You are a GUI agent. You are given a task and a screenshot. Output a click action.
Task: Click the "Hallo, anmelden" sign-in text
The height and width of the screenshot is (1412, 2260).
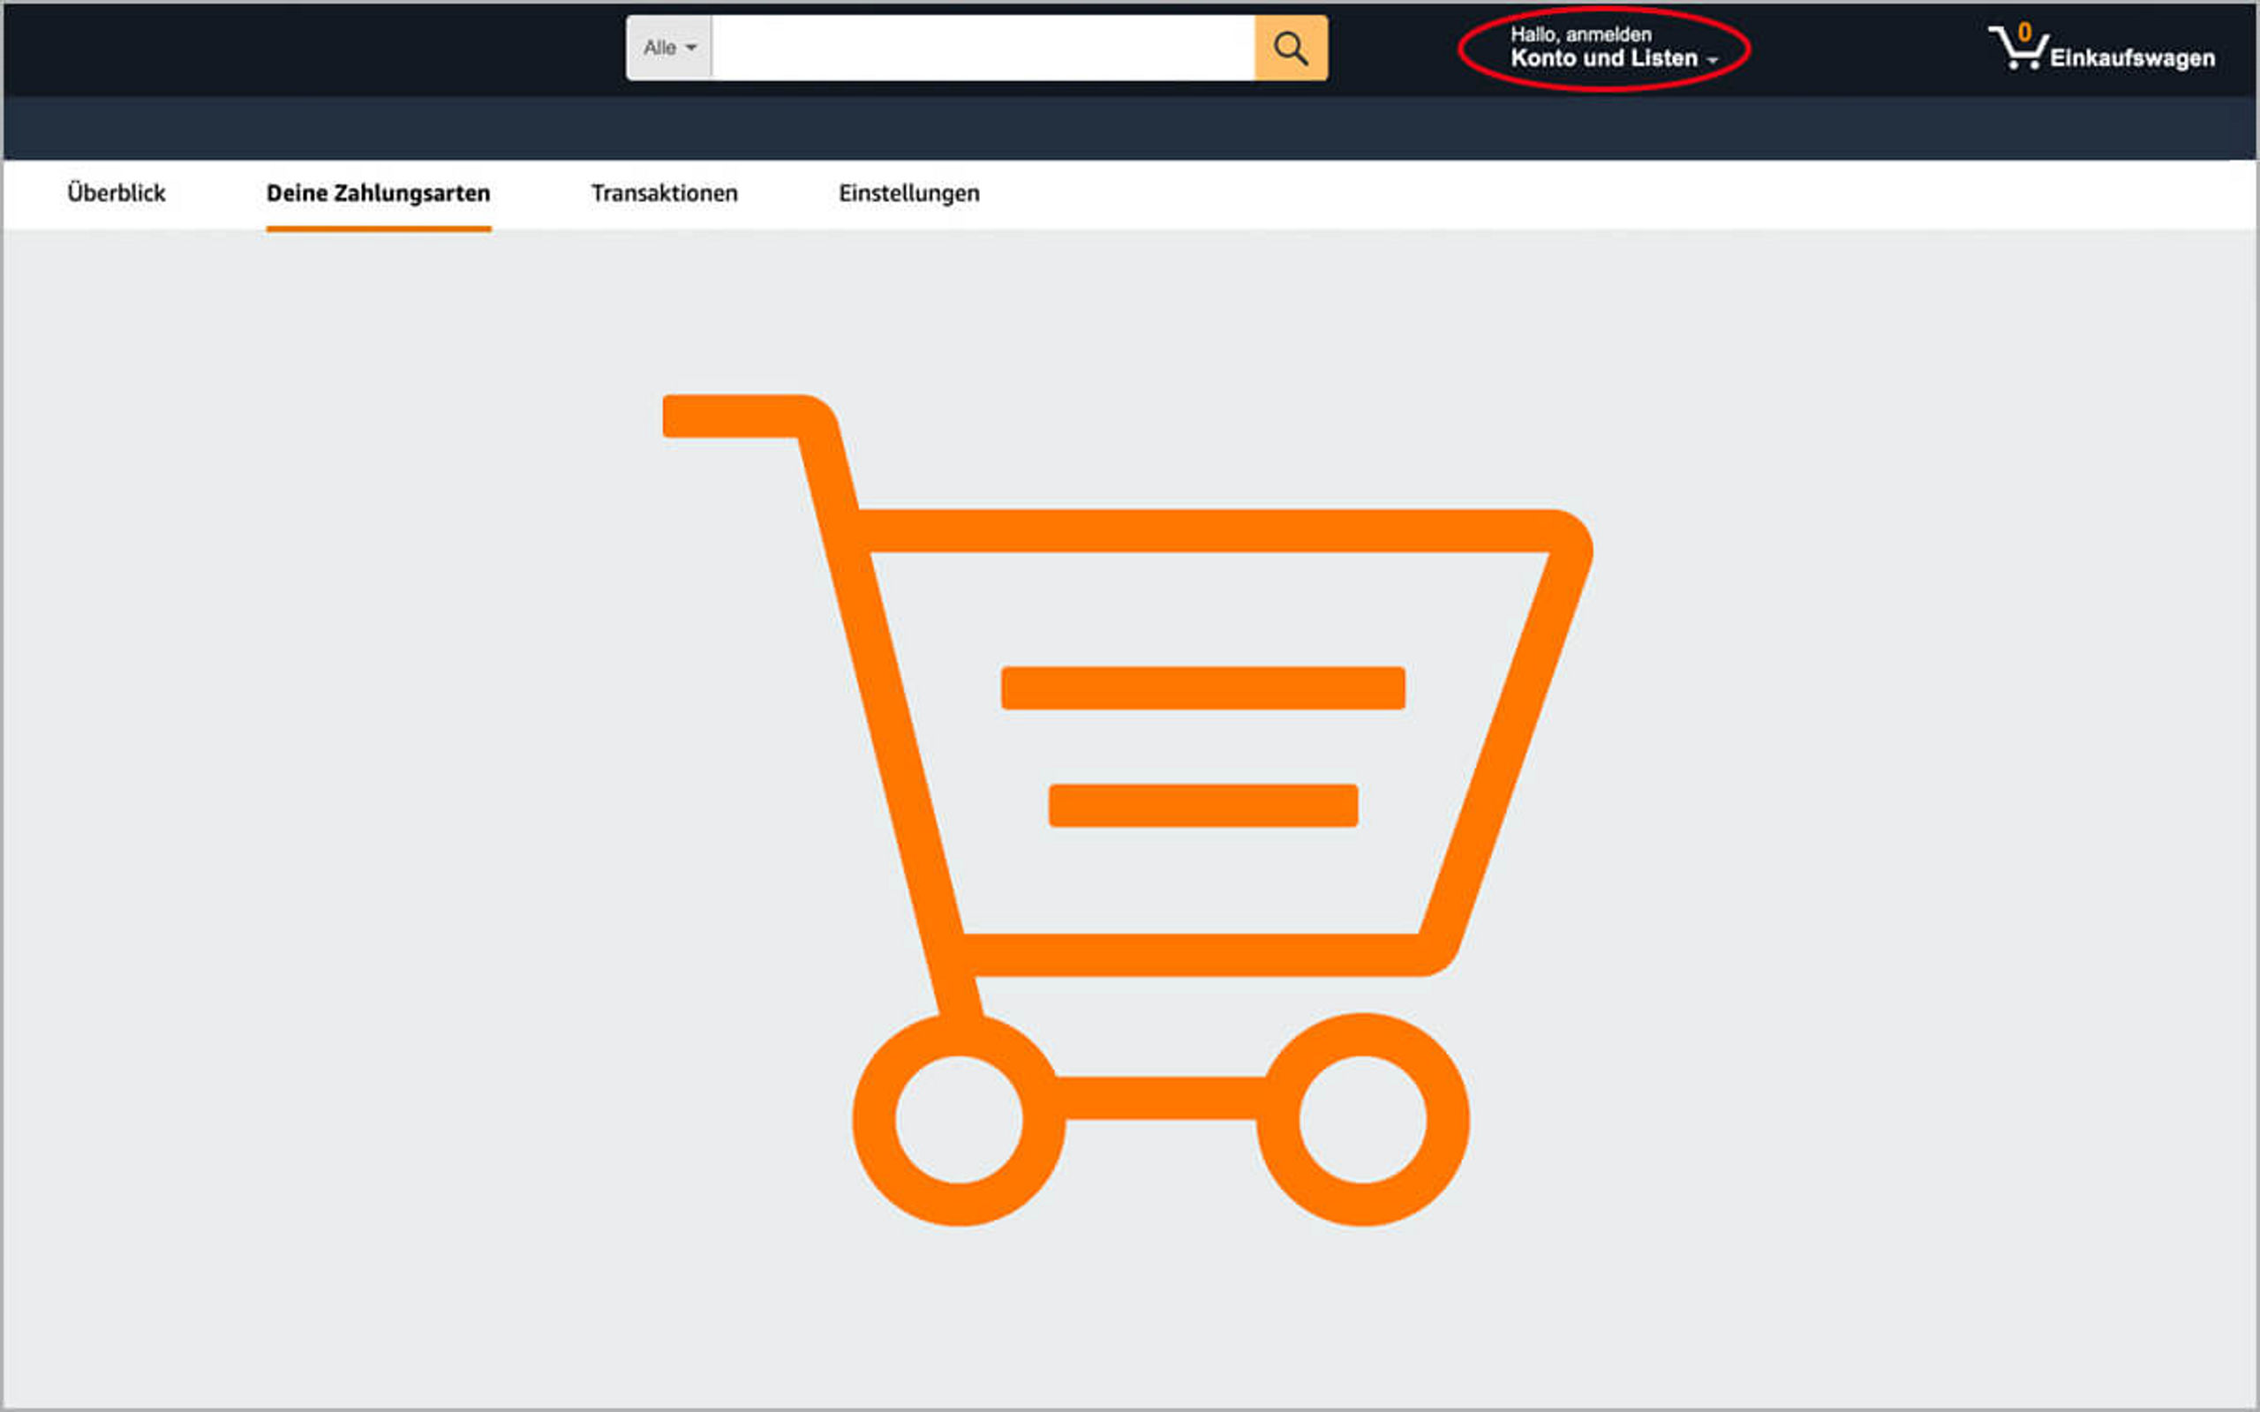tap(1581, 34)
